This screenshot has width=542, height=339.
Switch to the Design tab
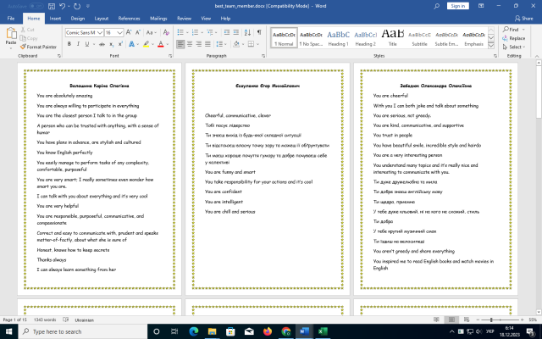78,19
